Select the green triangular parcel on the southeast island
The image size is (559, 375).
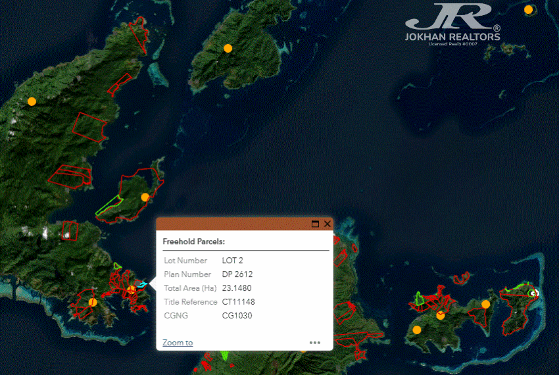point(418,300)
